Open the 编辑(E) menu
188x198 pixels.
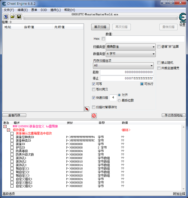click(x=22, y=10)
